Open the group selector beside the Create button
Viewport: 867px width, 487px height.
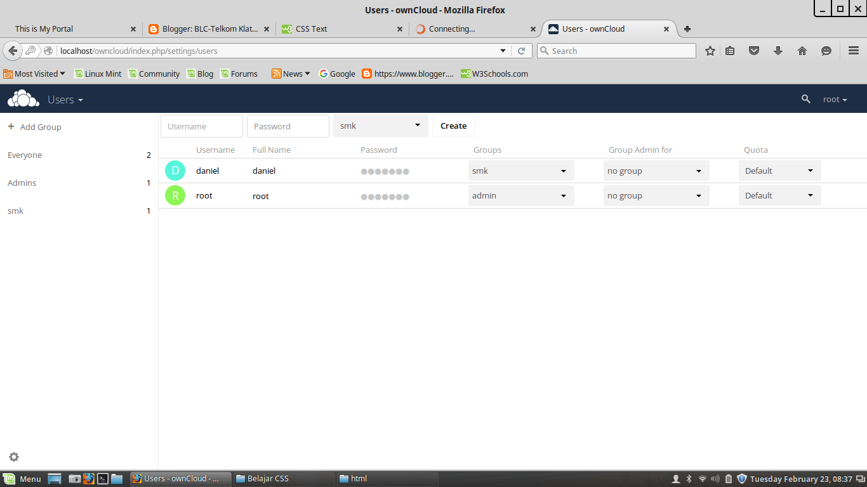pyautogui.click(x=380, y=126)
